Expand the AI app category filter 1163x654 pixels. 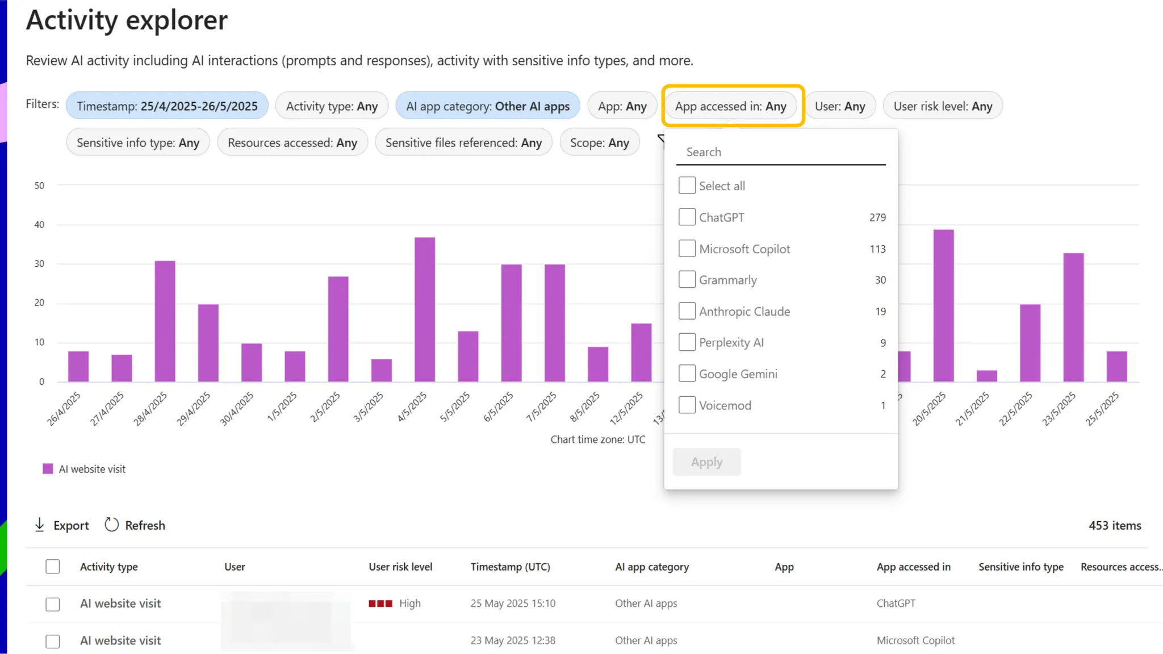(487, 106)
